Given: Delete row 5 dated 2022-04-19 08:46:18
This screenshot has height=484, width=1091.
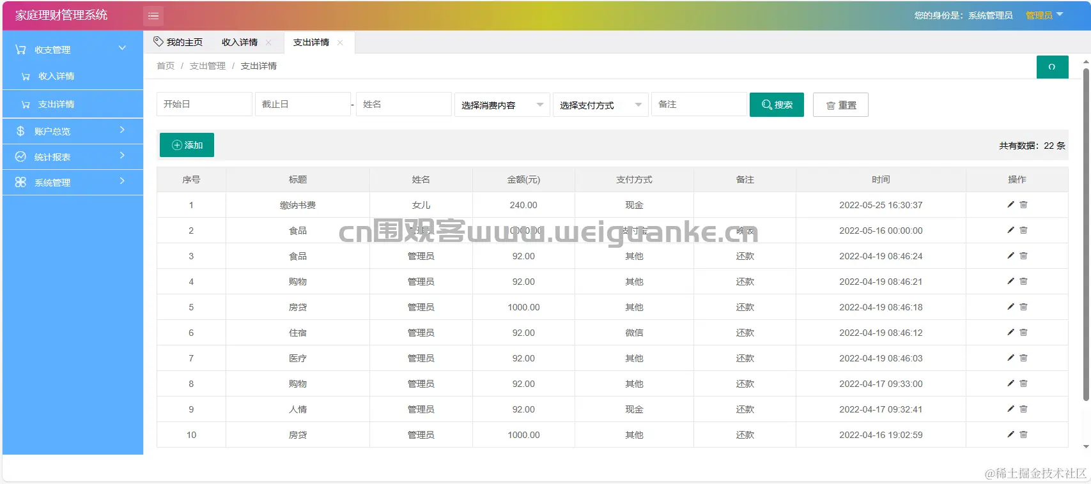Looking at the screenshot, I should point(1023,306).
